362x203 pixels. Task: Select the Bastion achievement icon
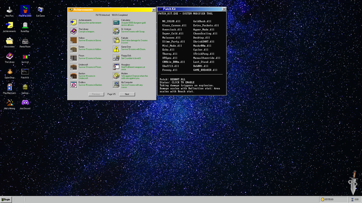point(74,76)
